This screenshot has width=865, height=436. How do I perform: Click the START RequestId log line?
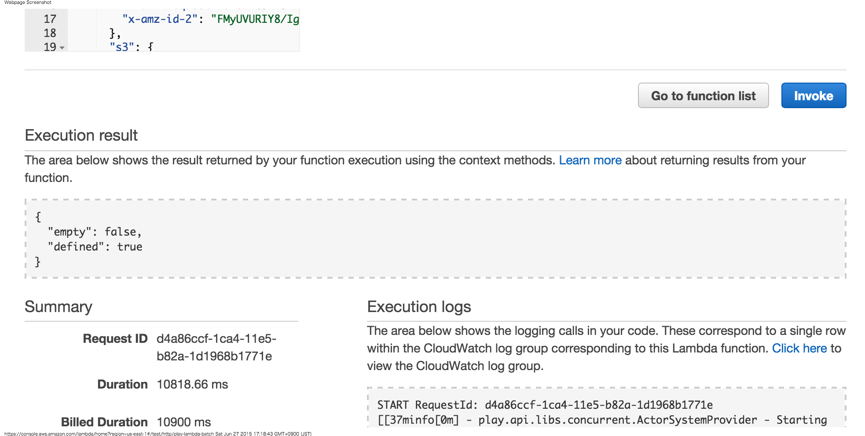545,405
